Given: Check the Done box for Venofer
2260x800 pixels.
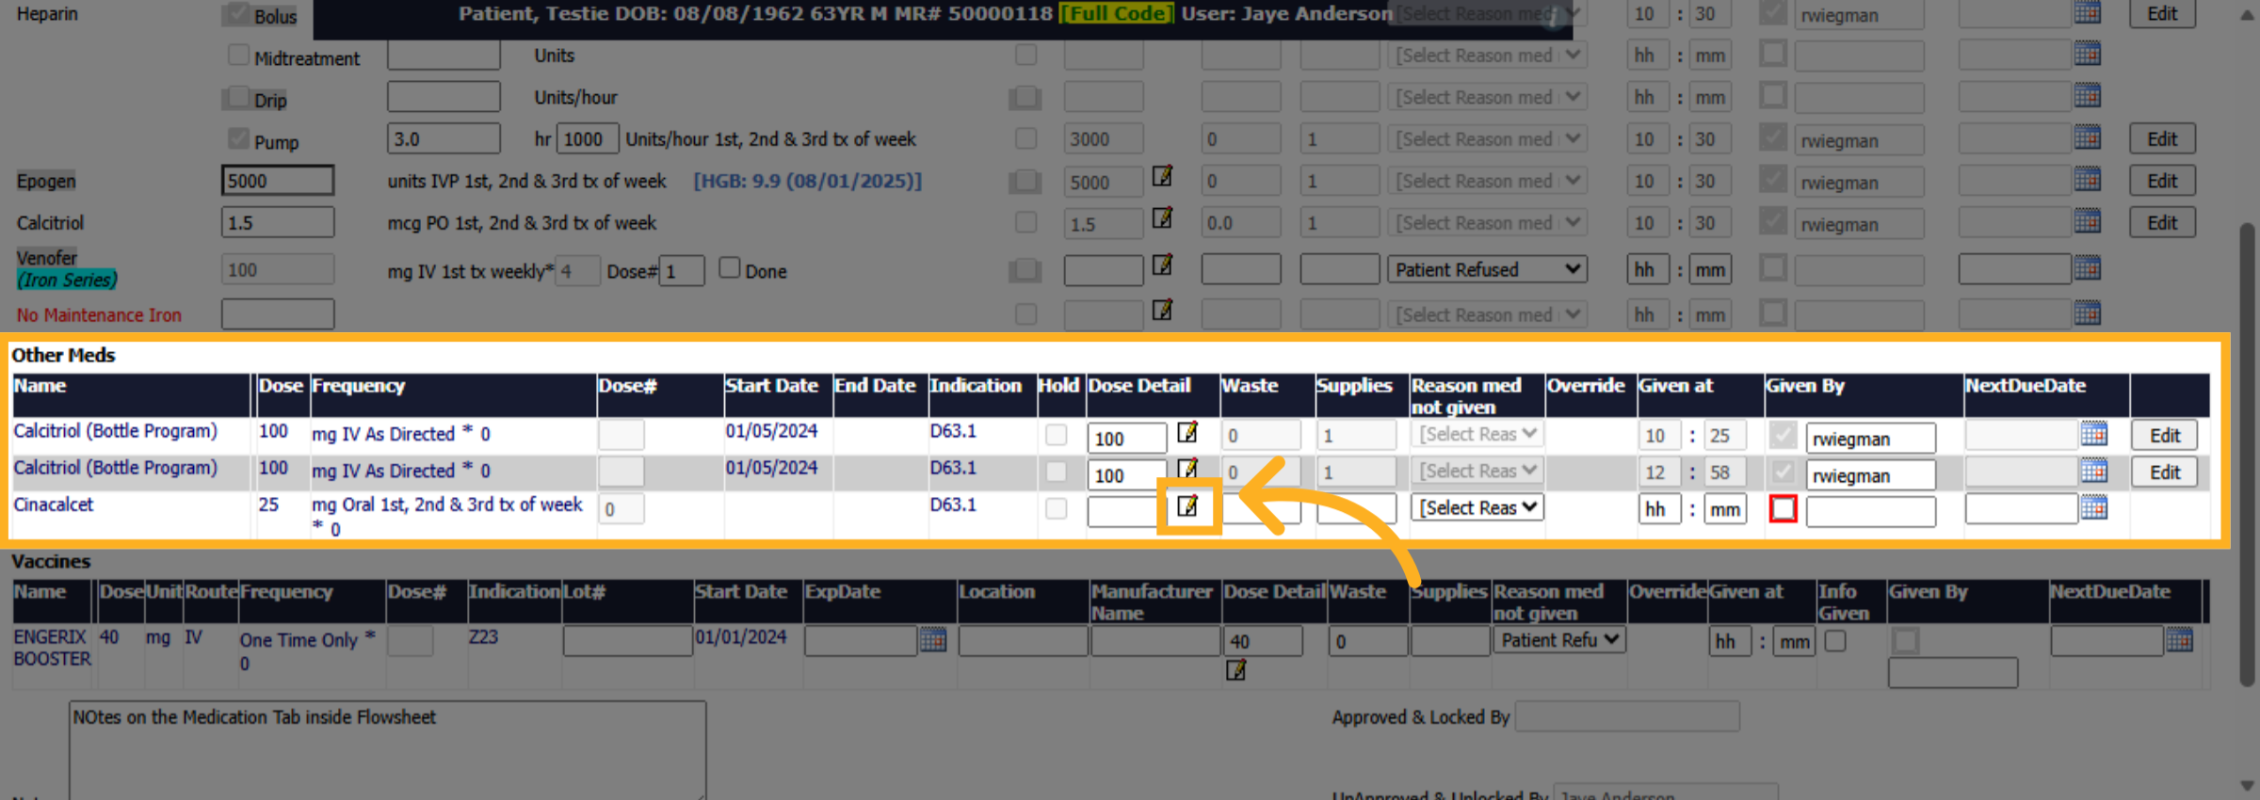Looking at the screenshot, I should (730, 268).
